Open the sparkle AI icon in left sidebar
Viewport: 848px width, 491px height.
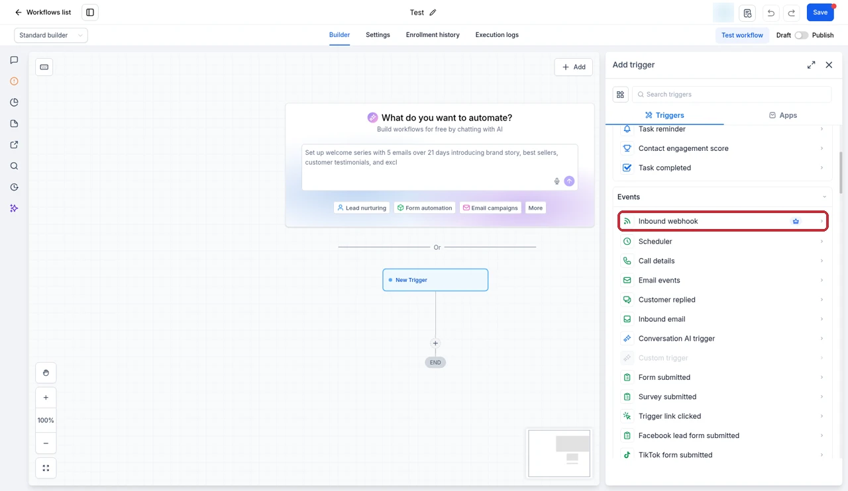(14, 208)
